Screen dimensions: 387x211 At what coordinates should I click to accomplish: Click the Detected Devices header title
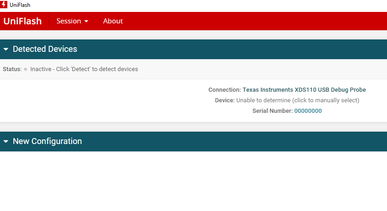[45, 49]
